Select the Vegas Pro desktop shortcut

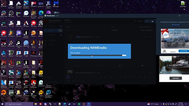tap(4, 84)
